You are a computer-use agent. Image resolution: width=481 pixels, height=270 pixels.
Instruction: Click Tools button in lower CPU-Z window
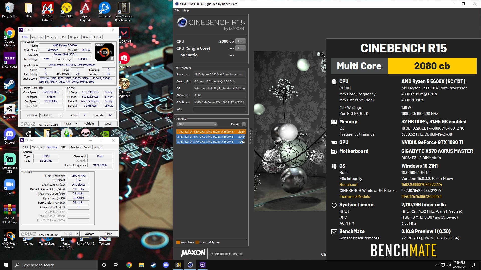pyautogui.click(x=68, y=234)
